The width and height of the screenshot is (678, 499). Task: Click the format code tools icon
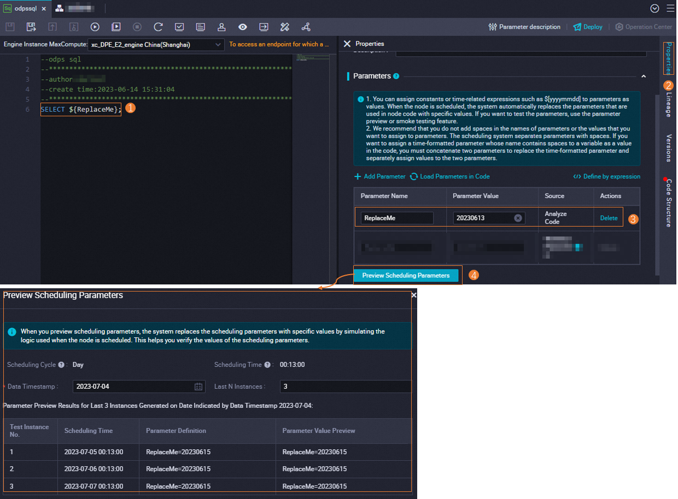pyautogui.click(x=285, y=27)
